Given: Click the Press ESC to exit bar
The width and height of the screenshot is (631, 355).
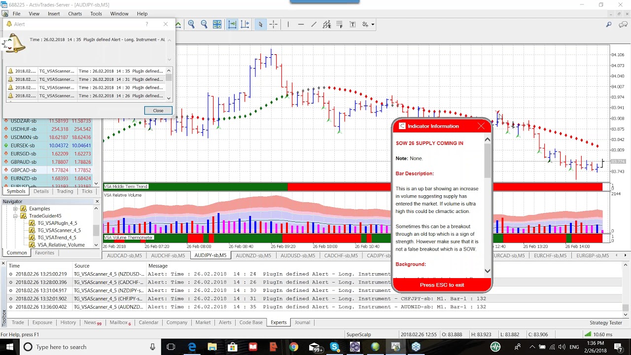Looking at the screenshot, I should click(442, 285).
